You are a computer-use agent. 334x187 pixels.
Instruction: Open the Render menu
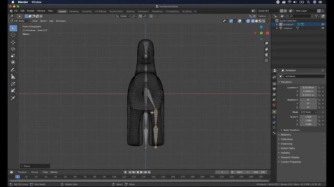click(31, 11)
